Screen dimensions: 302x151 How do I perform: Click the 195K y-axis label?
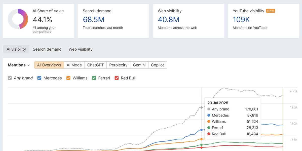pos(293,107)
